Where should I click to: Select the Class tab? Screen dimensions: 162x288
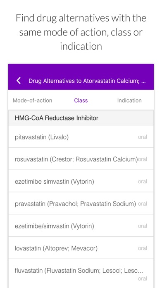(x=81, y=101)
